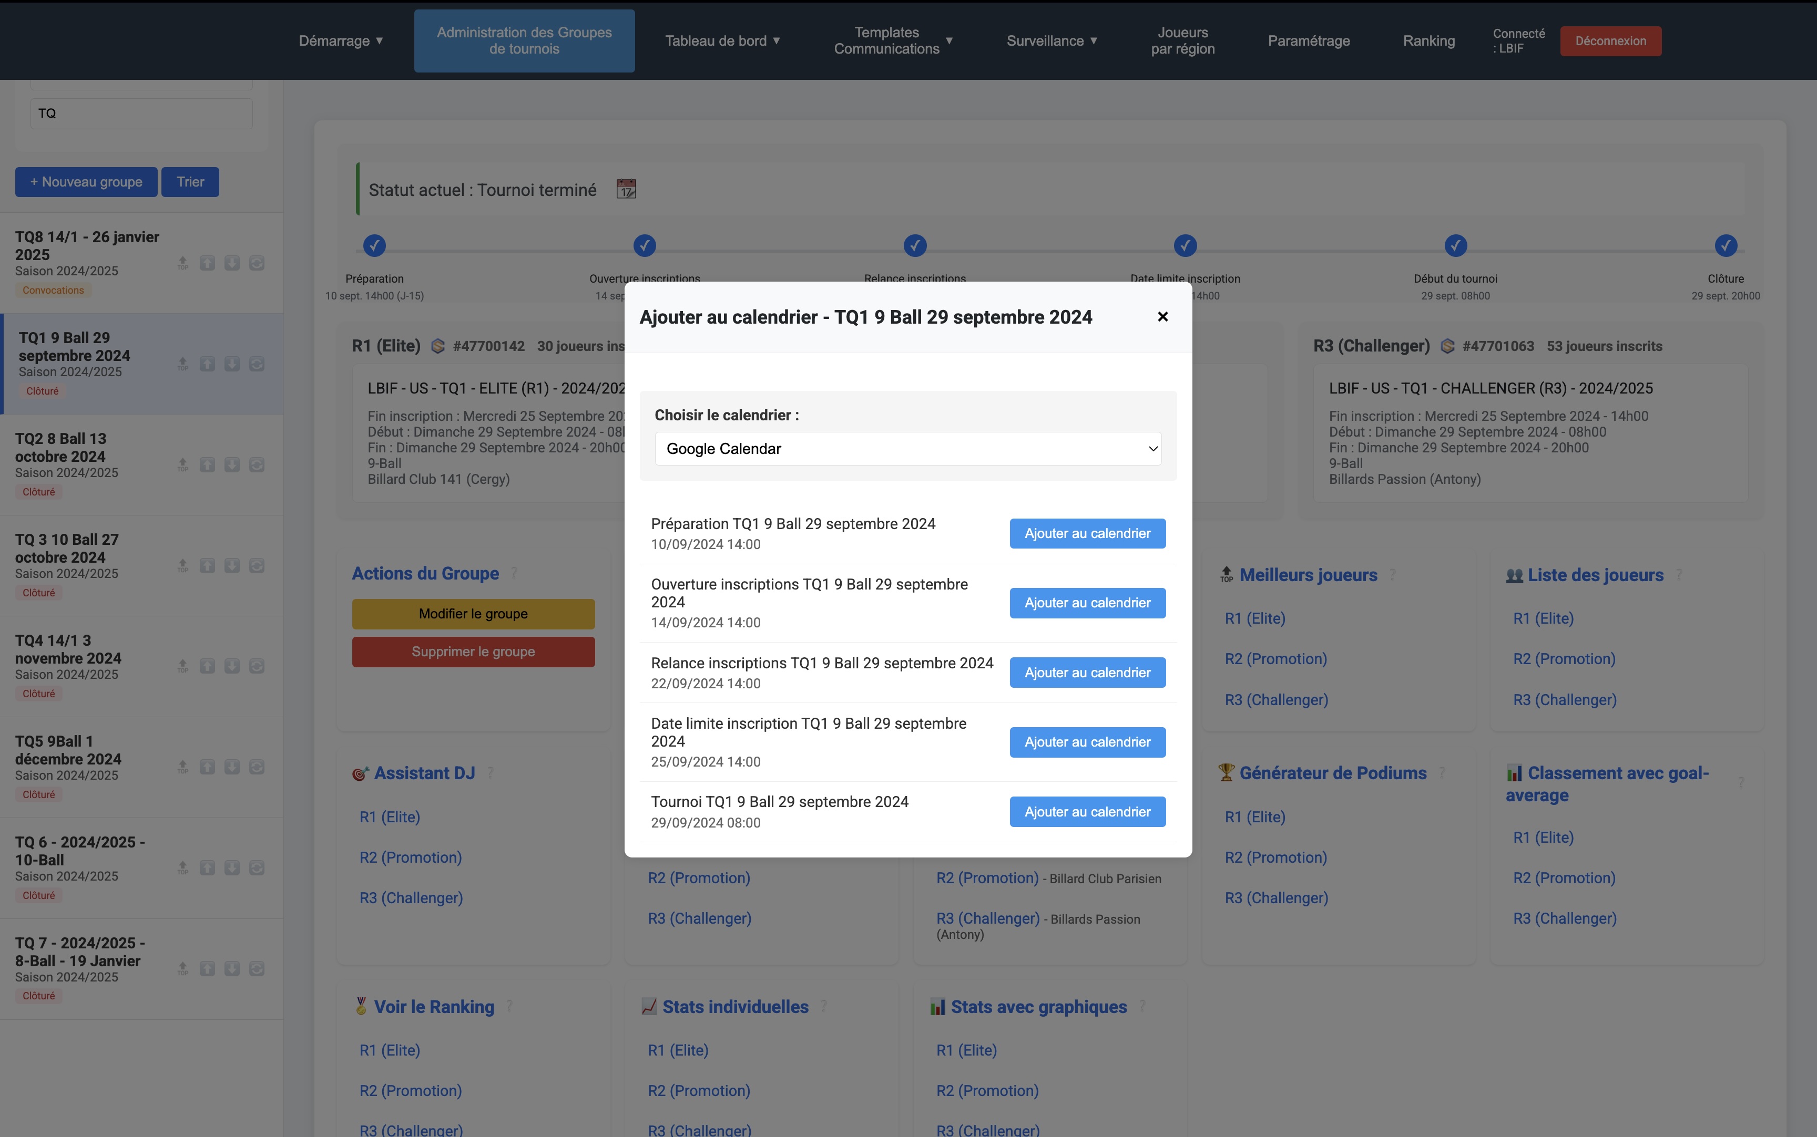
Task: Open the Ranking menu item
Action: (x=1428, y=40)
